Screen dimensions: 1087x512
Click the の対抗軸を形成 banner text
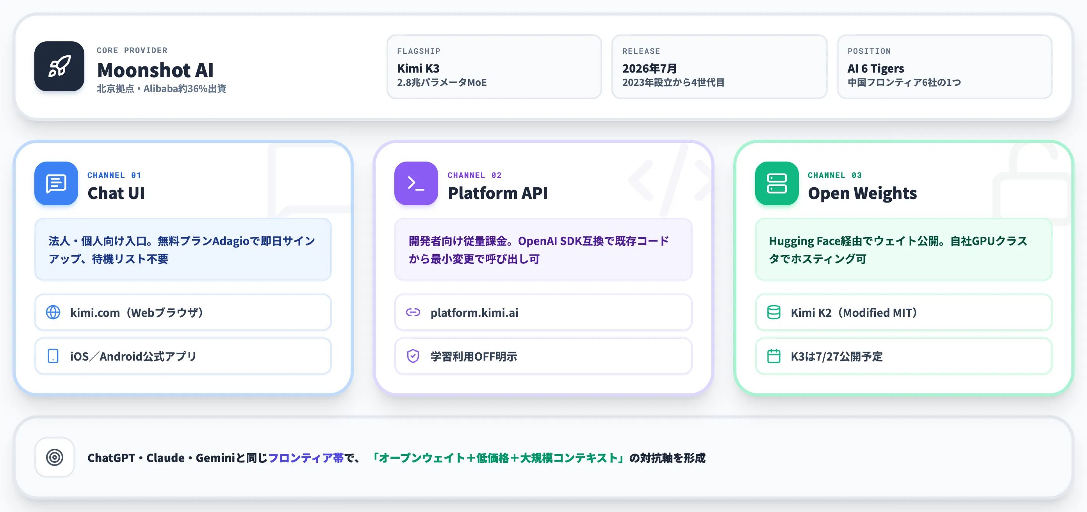(x=667, y=458)
